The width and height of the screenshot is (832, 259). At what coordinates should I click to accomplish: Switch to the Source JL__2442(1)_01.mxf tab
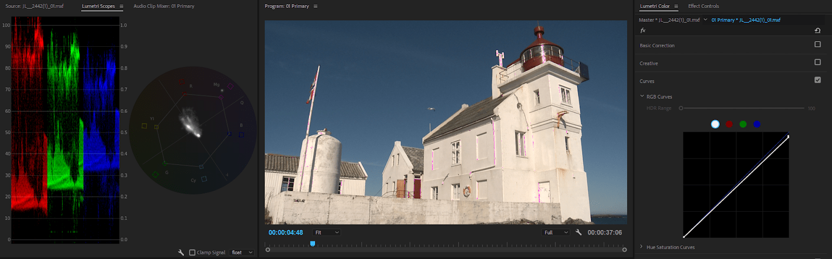tap(34, 6)
